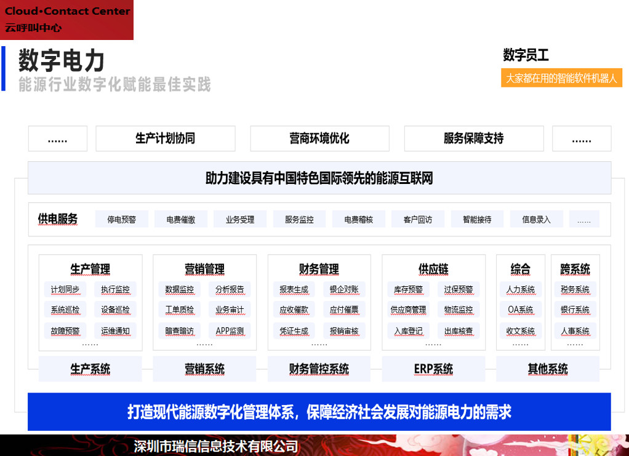Click the Cloud·Contact Center red logo

click(66, 20)
